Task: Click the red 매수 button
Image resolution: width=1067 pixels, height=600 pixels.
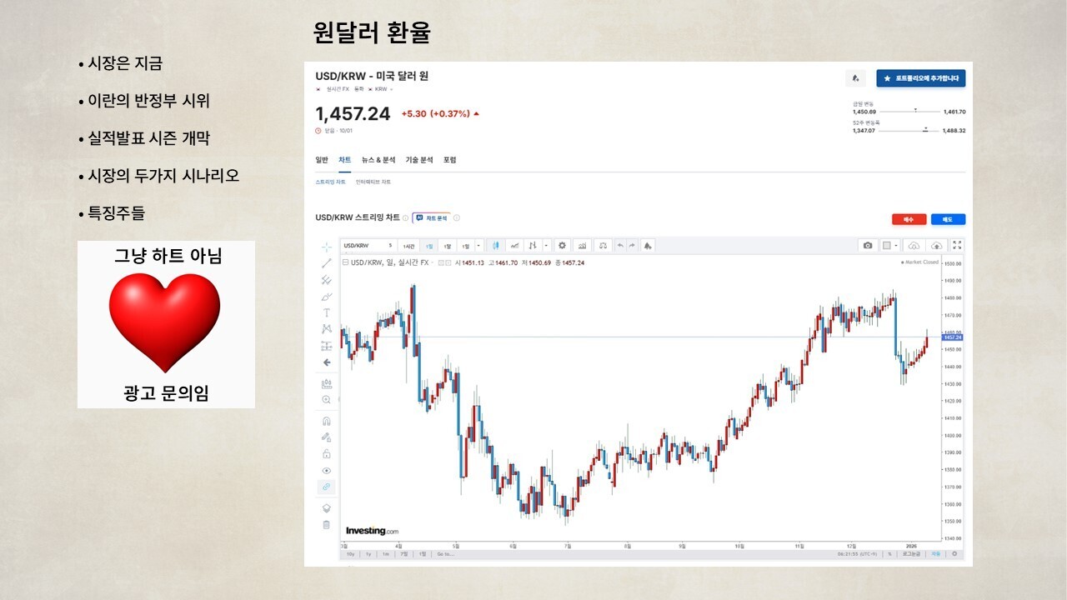Action: point(909,219)
